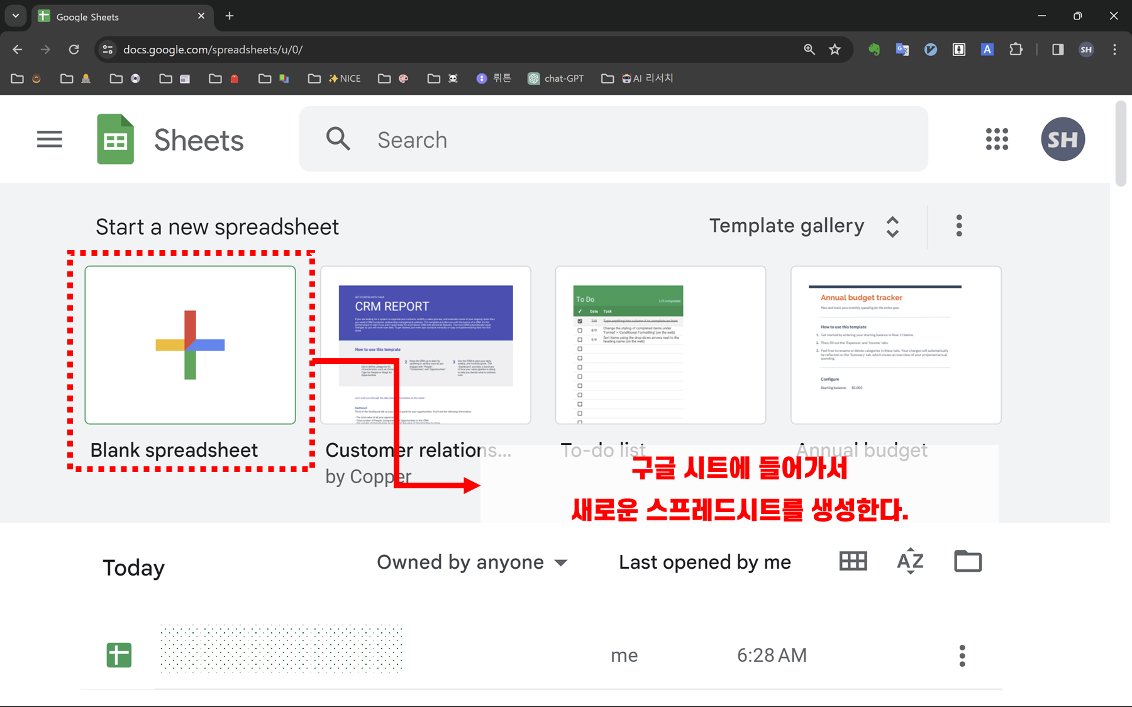1132x707 pixels.
Task: Open the Evernote elephant extension
Action: (x=874, y=50)
